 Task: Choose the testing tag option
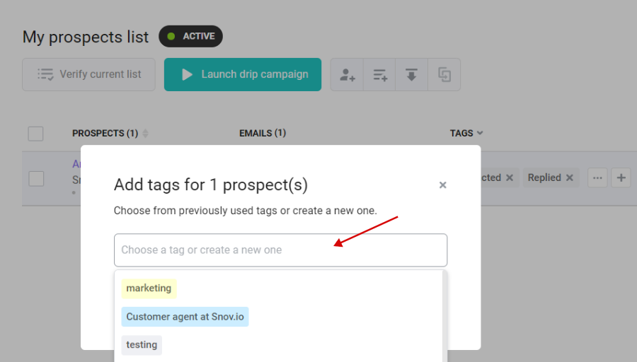[142, 345]
